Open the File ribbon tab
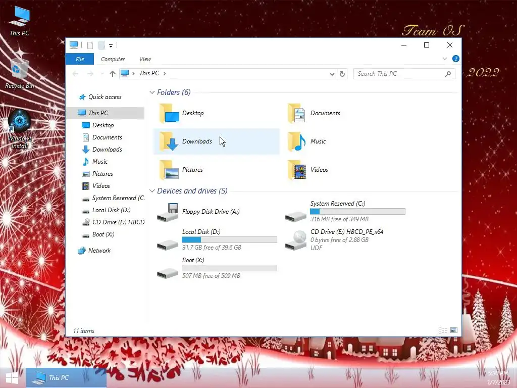The height and width of the screenshot is (388, 517). point(80,59)
